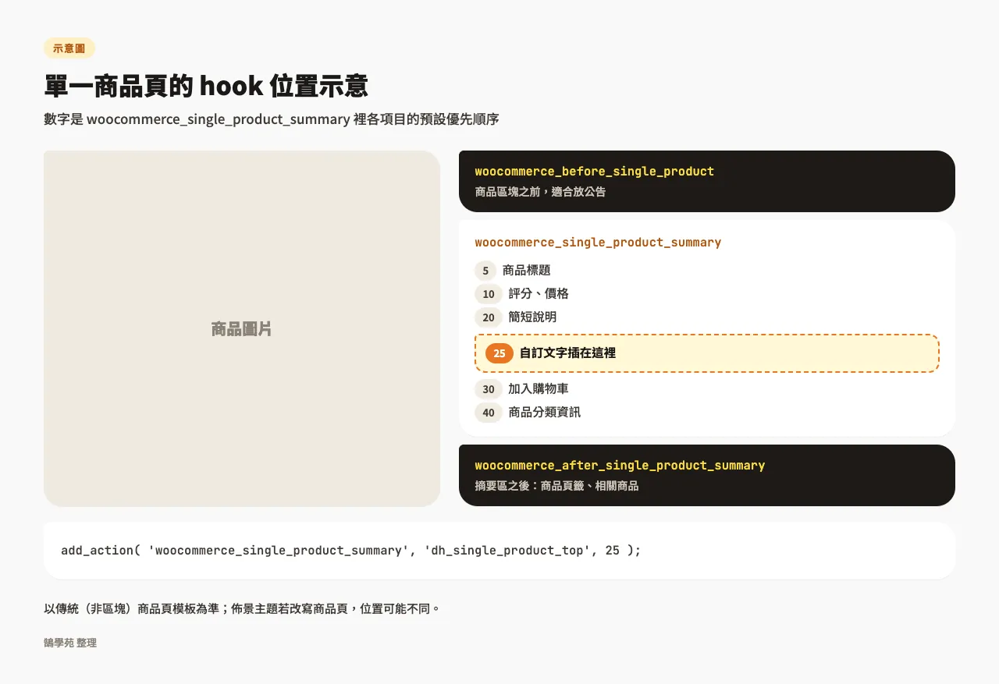Click the priority 30 number badge

pos(489,389)
